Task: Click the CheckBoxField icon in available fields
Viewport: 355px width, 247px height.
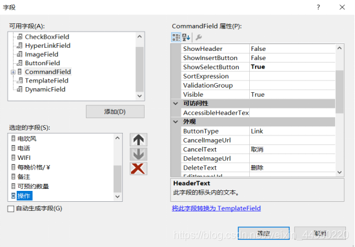Action: tap(20, 37)
